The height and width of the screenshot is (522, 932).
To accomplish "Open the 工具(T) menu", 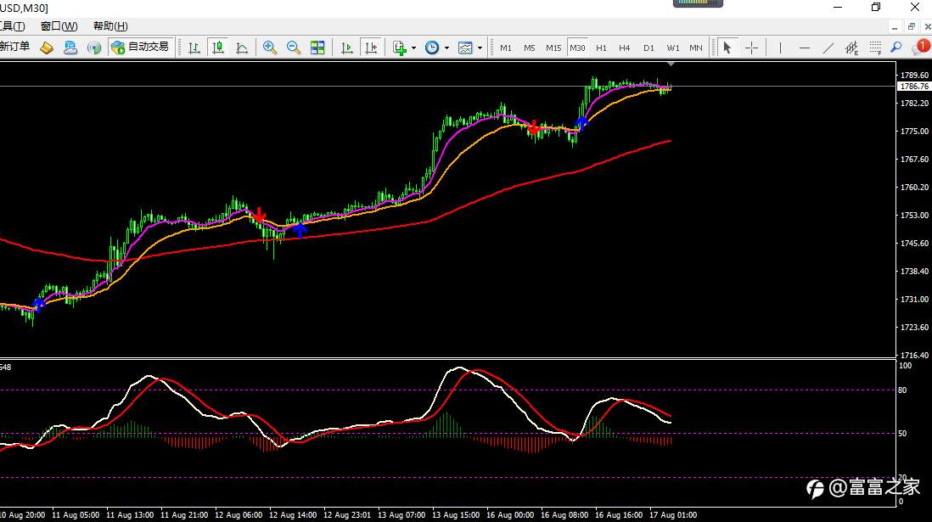I will pos(12,26).
